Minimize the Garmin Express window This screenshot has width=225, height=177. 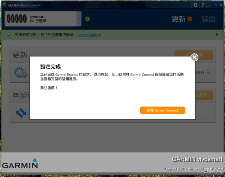pyautogui.click(x=210, y=6)
